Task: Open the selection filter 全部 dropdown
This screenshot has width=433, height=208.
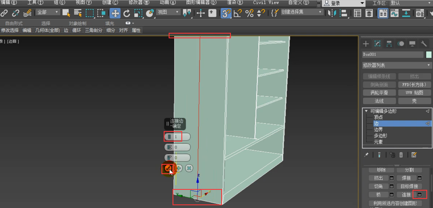Action: 47,12
